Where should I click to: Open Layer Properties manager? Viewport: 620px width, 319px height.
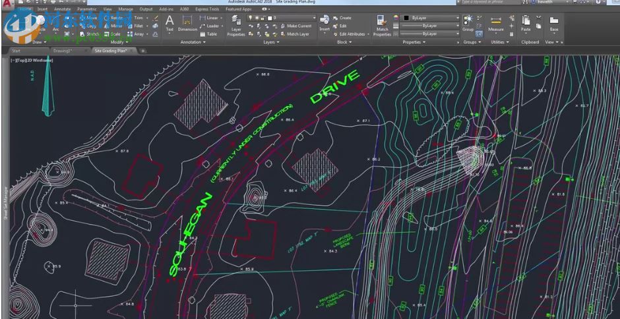click(x=236, y=26)
